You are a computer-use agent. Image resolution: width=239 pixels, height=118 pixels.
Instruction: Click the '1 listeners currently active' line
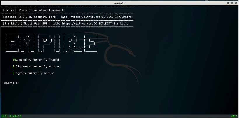pyautogui.click(x=36, y=66)
